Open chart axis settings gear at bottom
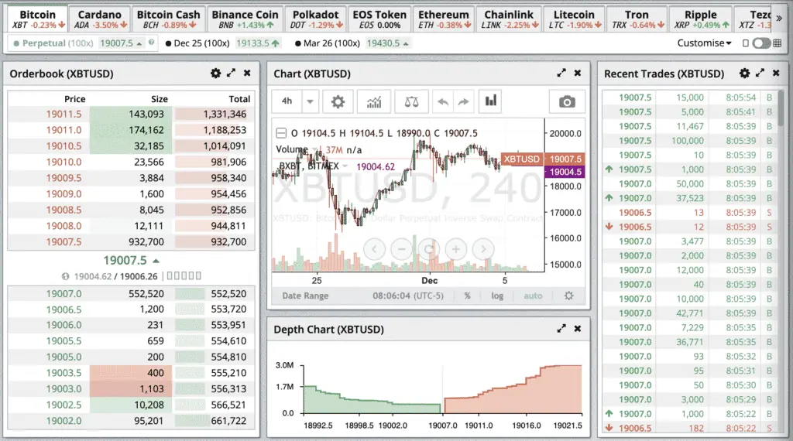The width and height of the screenshot is (793, 441). pyautogui.click(x=569, y=296)
